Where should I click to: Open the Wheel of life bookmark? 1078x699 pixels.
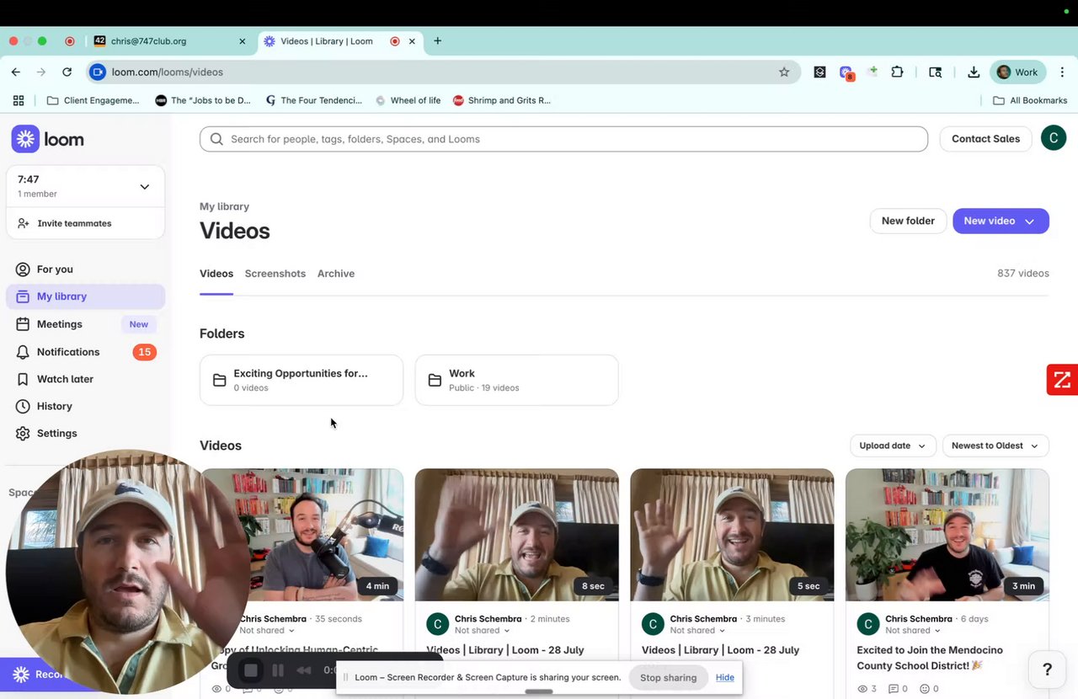click(408, 100)
